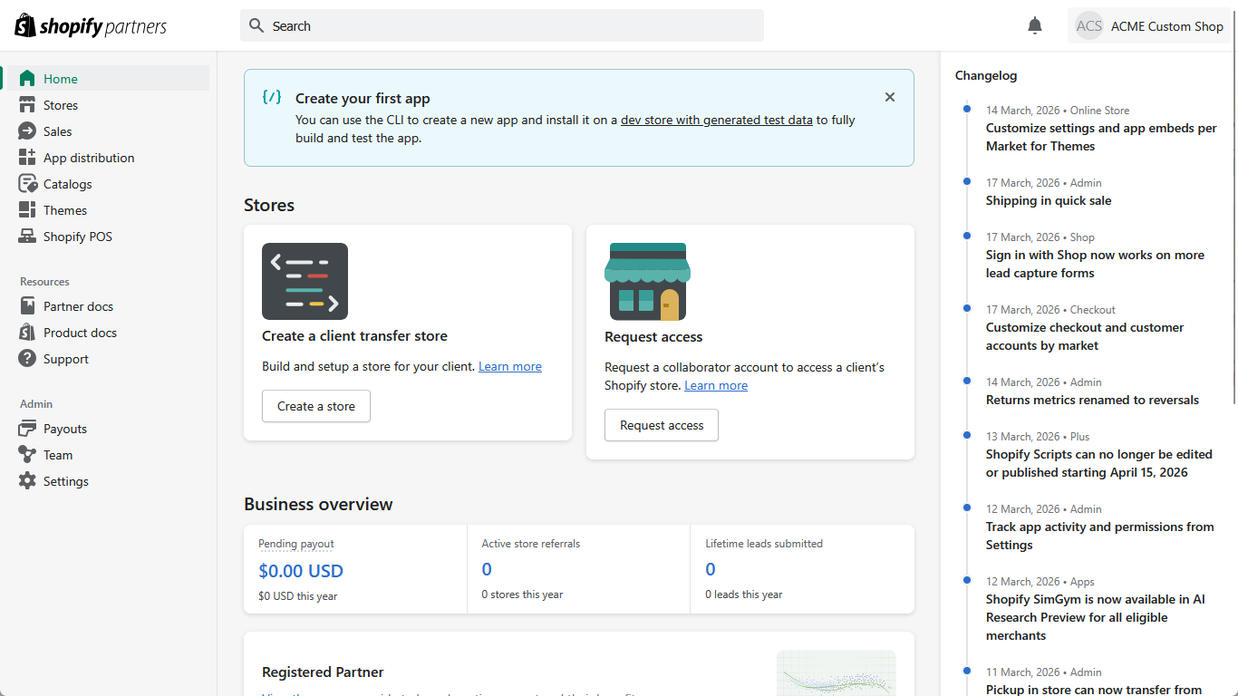Open Team under Admin
The width and height of the screenshot is (1238, 696).
coord(108,455)
